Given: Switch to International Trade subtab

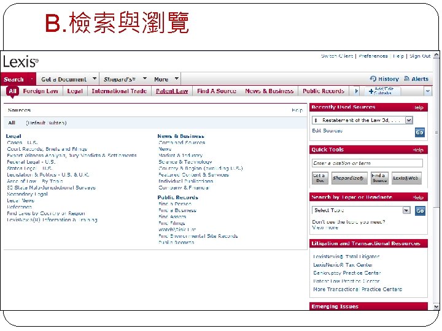Looking at the screenshot, I should (119, 91).
